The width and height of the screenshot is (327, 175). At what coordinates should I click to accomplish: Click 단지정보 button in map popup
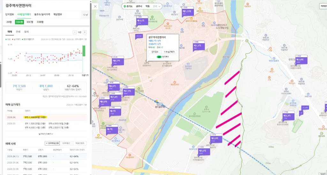(155, 51)
